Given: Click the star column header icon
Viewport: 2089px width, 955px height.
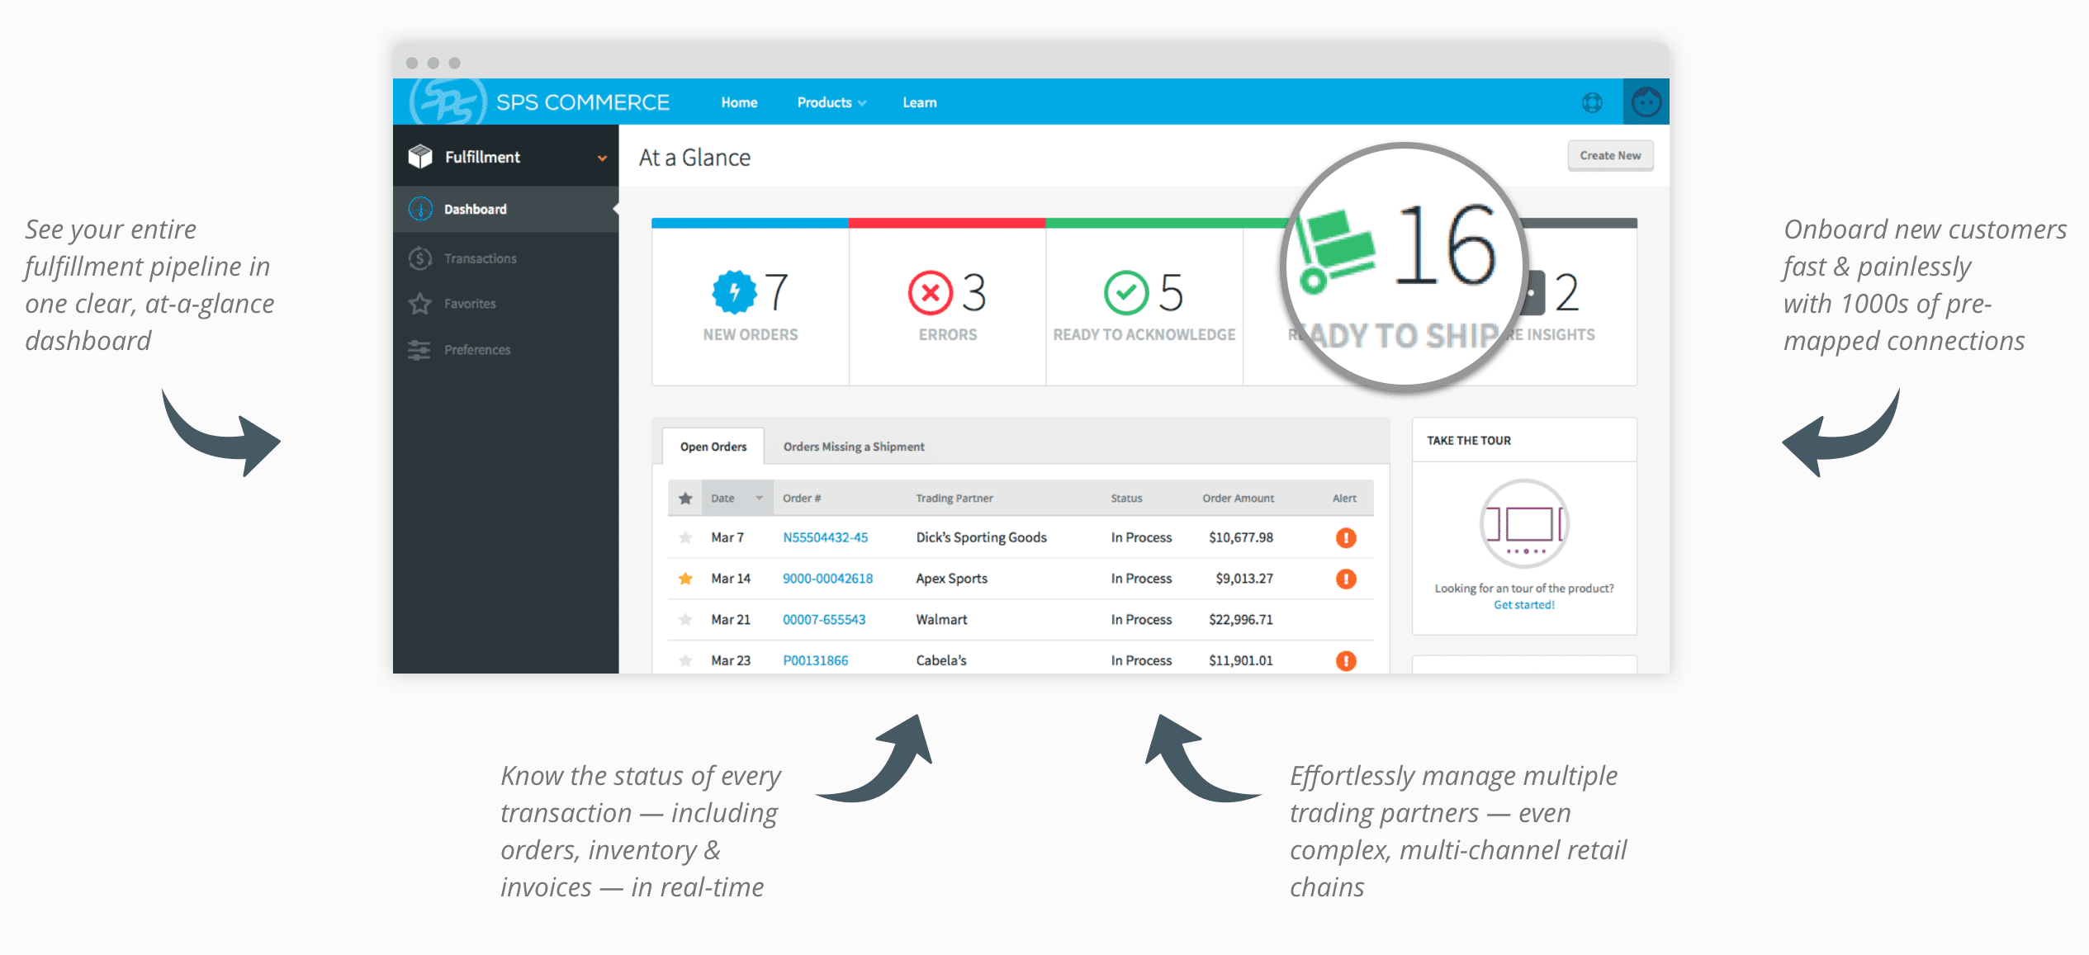Looking at the screenshot, I should (x=685, y=499).
